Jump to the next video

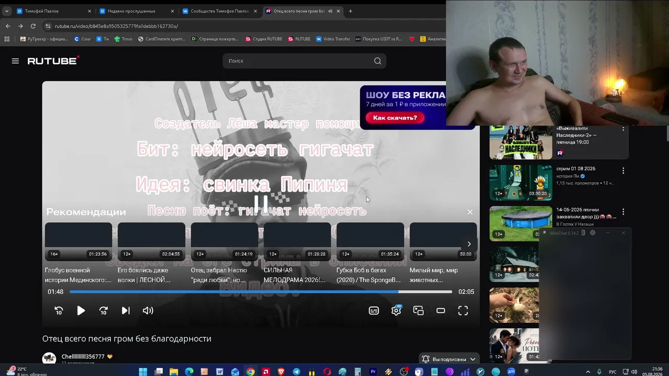(x=125, y=311)
